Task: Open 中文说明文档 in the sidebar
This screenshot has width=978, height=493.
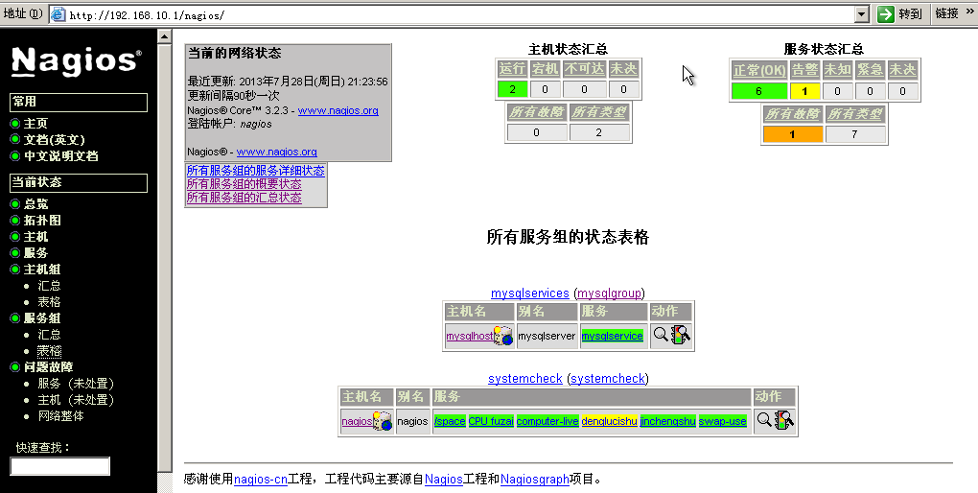Action: click(x=60, y=156)
